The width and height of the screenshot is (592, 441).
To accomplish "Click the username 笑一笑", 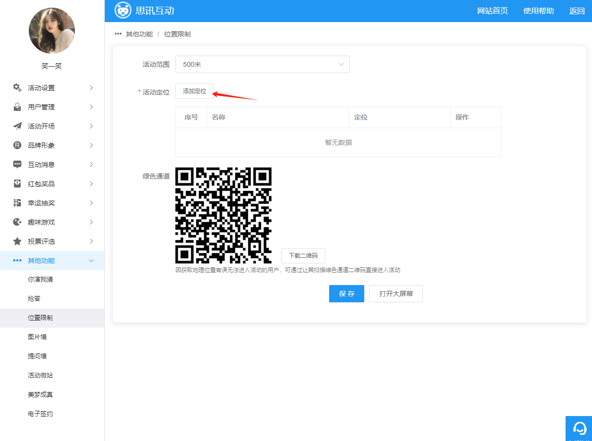I will click(x=51, y=66).
